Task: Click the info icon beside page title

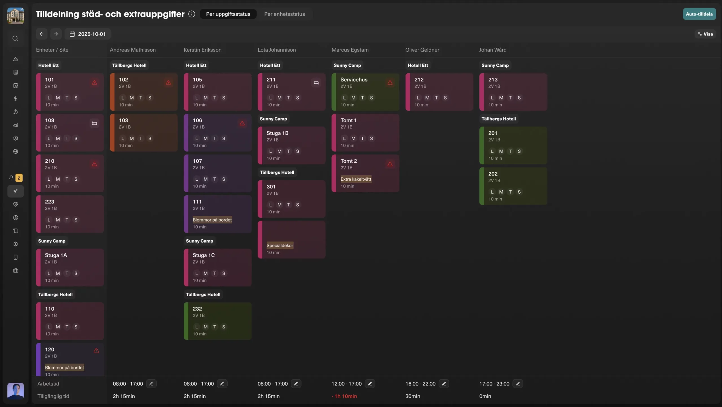Action: coord(191,14)
